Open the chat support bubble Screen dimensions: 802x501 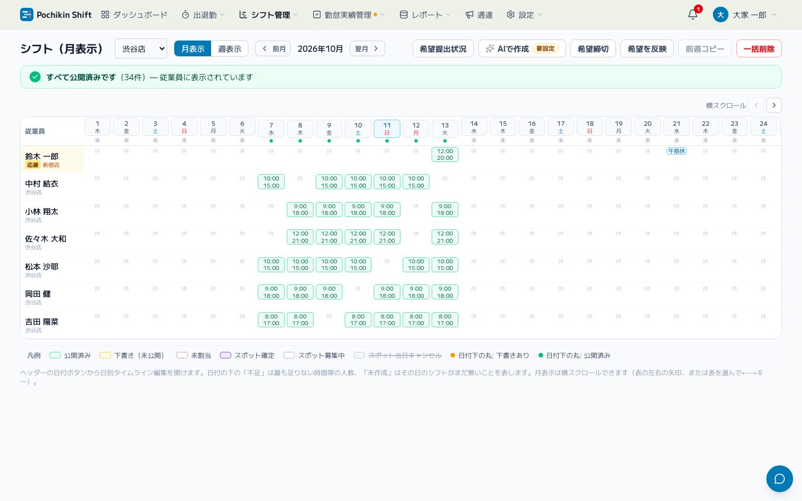pyautogui.click(x=779, y=479)
